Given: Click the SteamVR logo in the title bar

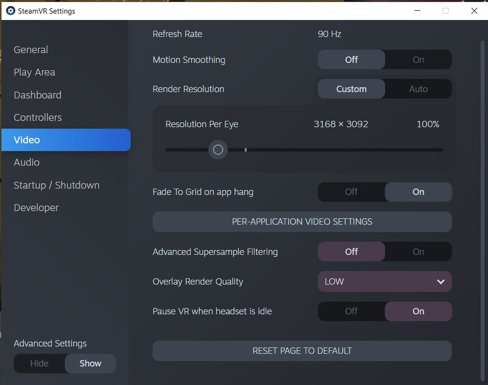Looking at the screenshot, I should (x=10, y=10).
